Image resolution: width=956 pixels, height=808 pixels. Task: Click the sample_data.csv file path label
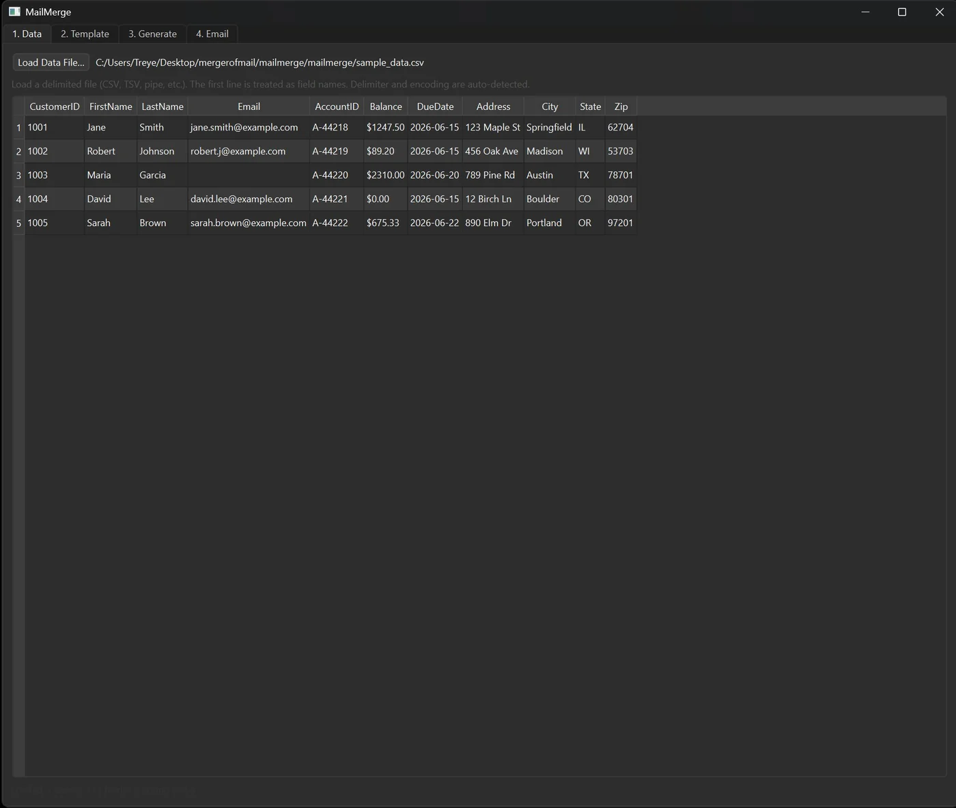(x=259, y=62)
